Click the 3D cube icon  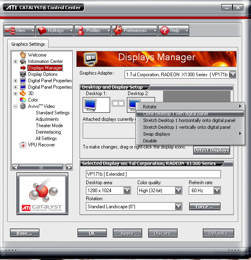pyautogui.click(x=23, y=93)
